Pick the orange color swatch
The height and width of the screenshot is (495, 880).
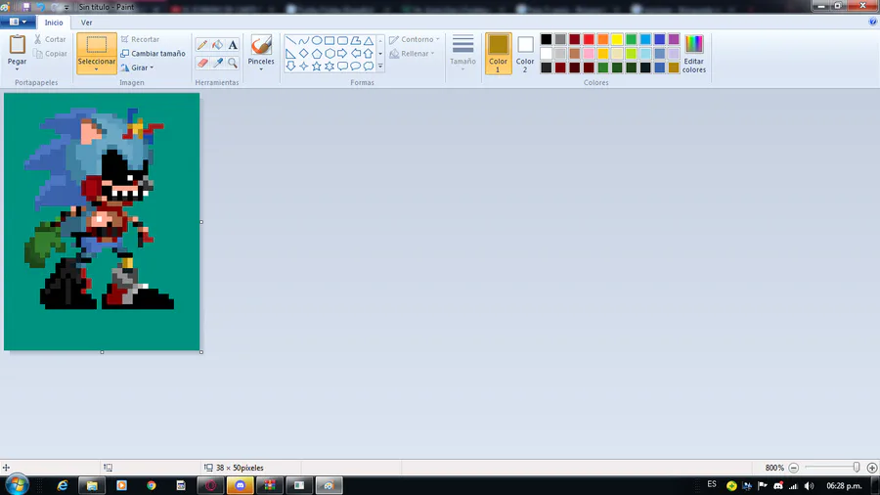tap(602, 39)
